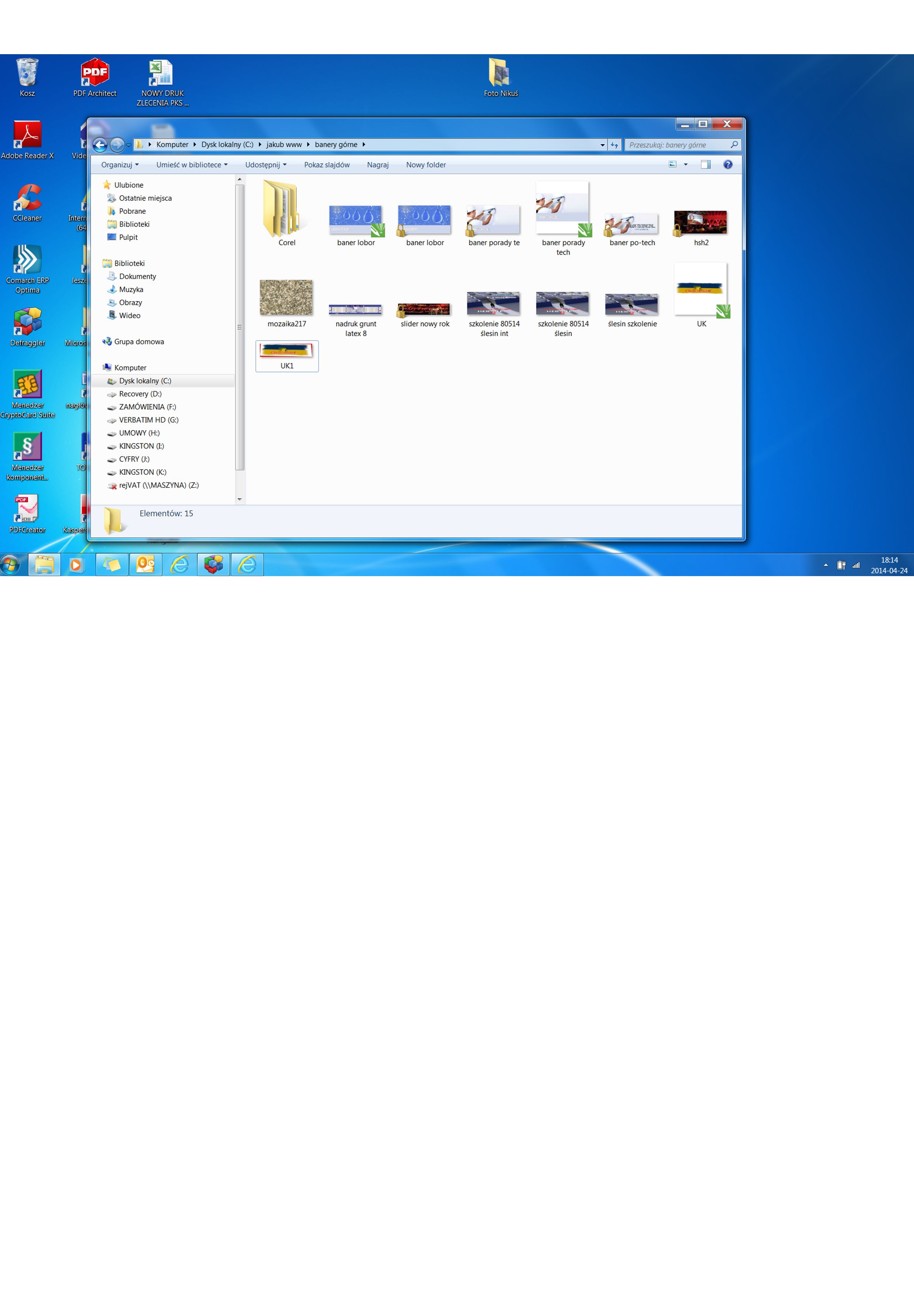914x1293 pixels.
Task: Open the Organizuj dropdown menu
Action: tap(119, 165)
